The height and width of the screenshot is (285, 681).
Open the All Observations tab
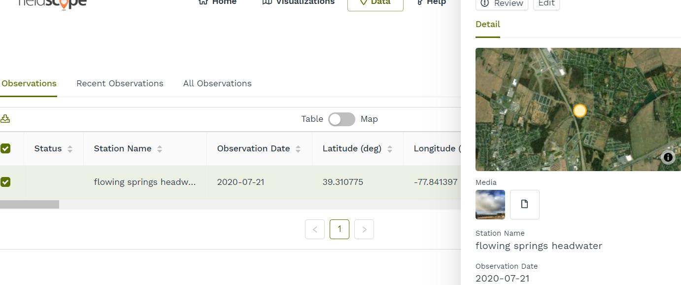click(x=217, y=83)
